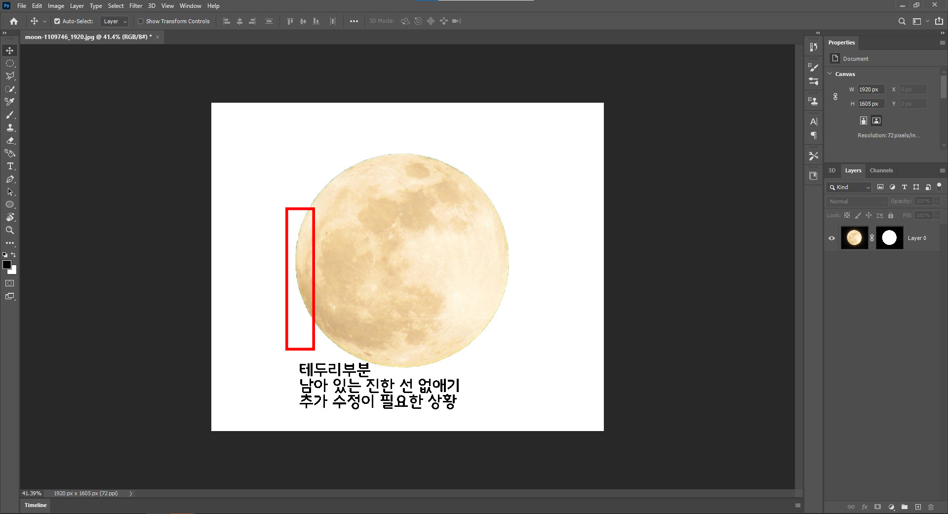Create new fill or adjustment layer
This screenshot has height=514, width=948.
pyautogui.click(x=891, y=507)
